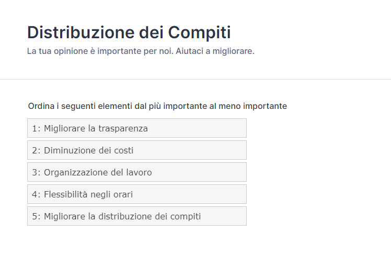Select the 'Flessibilità negli orari' ranking item

pyautogui.click(x=136, y=194)
